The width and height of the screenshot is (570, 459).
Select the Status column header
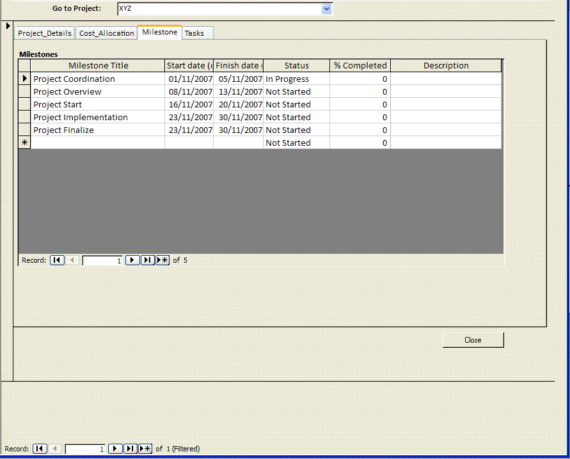tap(297, 66)
